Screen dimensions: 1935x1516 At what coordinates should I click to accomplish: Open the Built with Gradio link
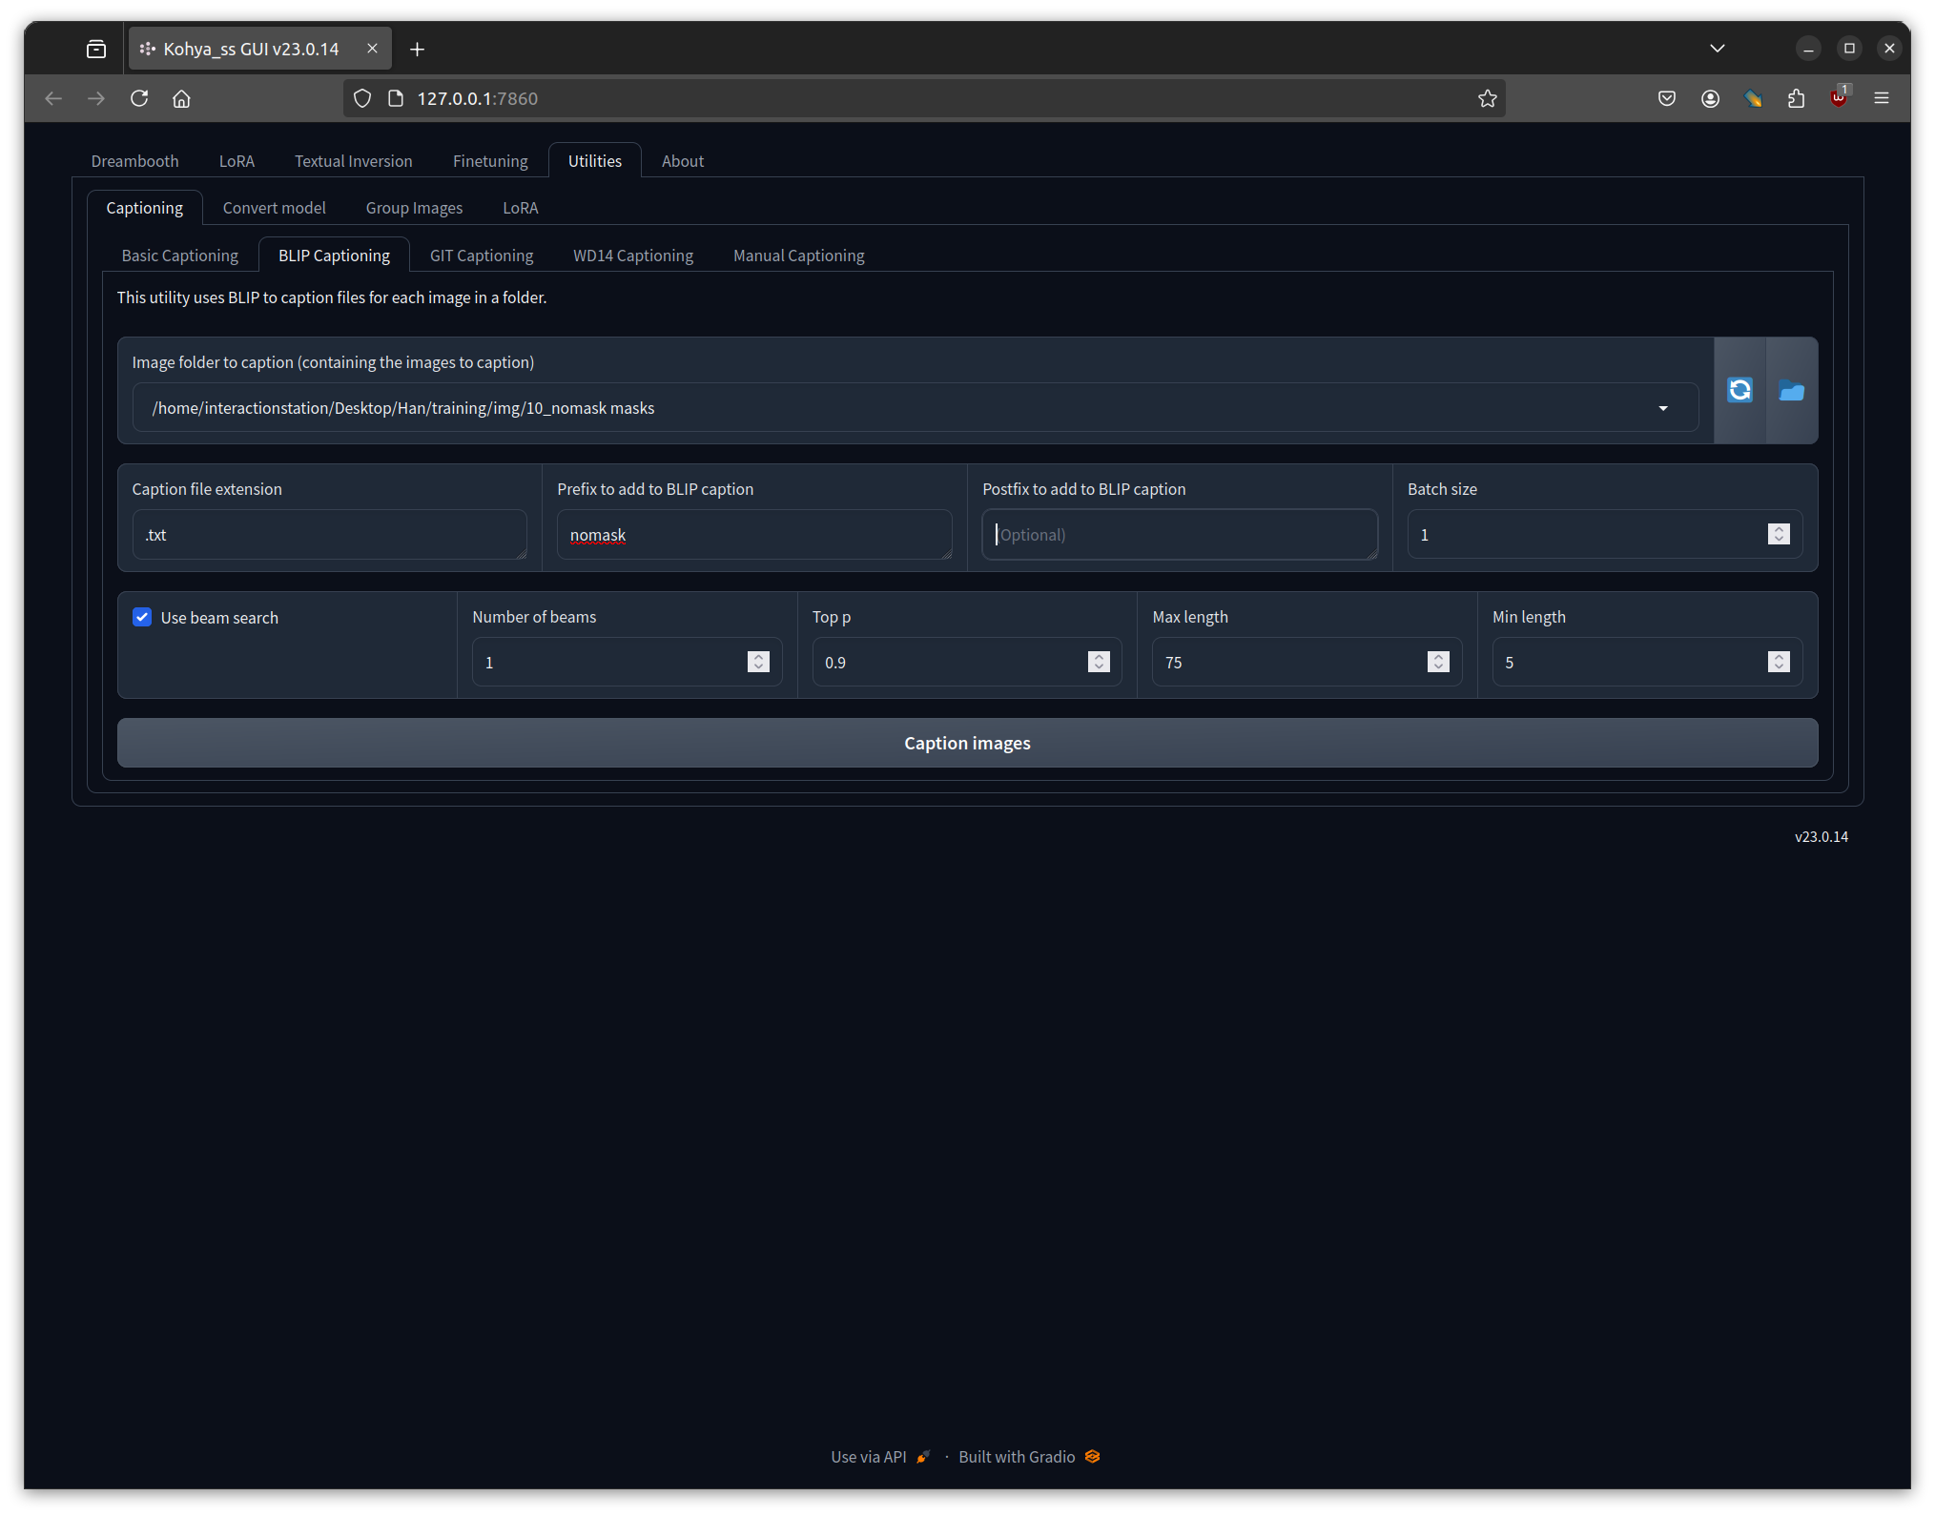1029,1457
